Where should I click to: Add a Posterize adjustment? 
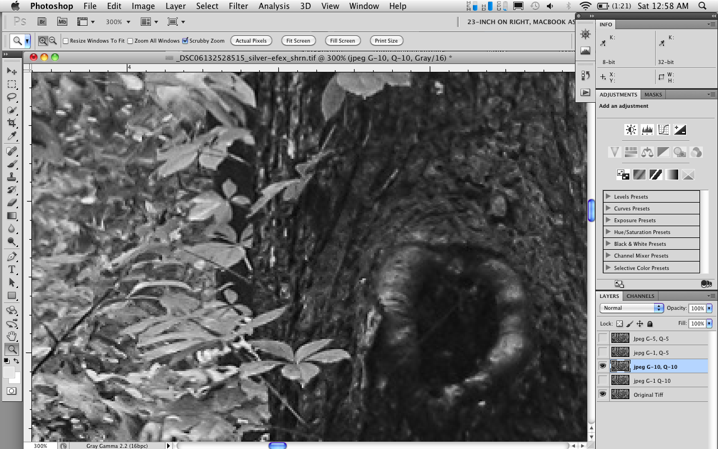click(639, 175)
